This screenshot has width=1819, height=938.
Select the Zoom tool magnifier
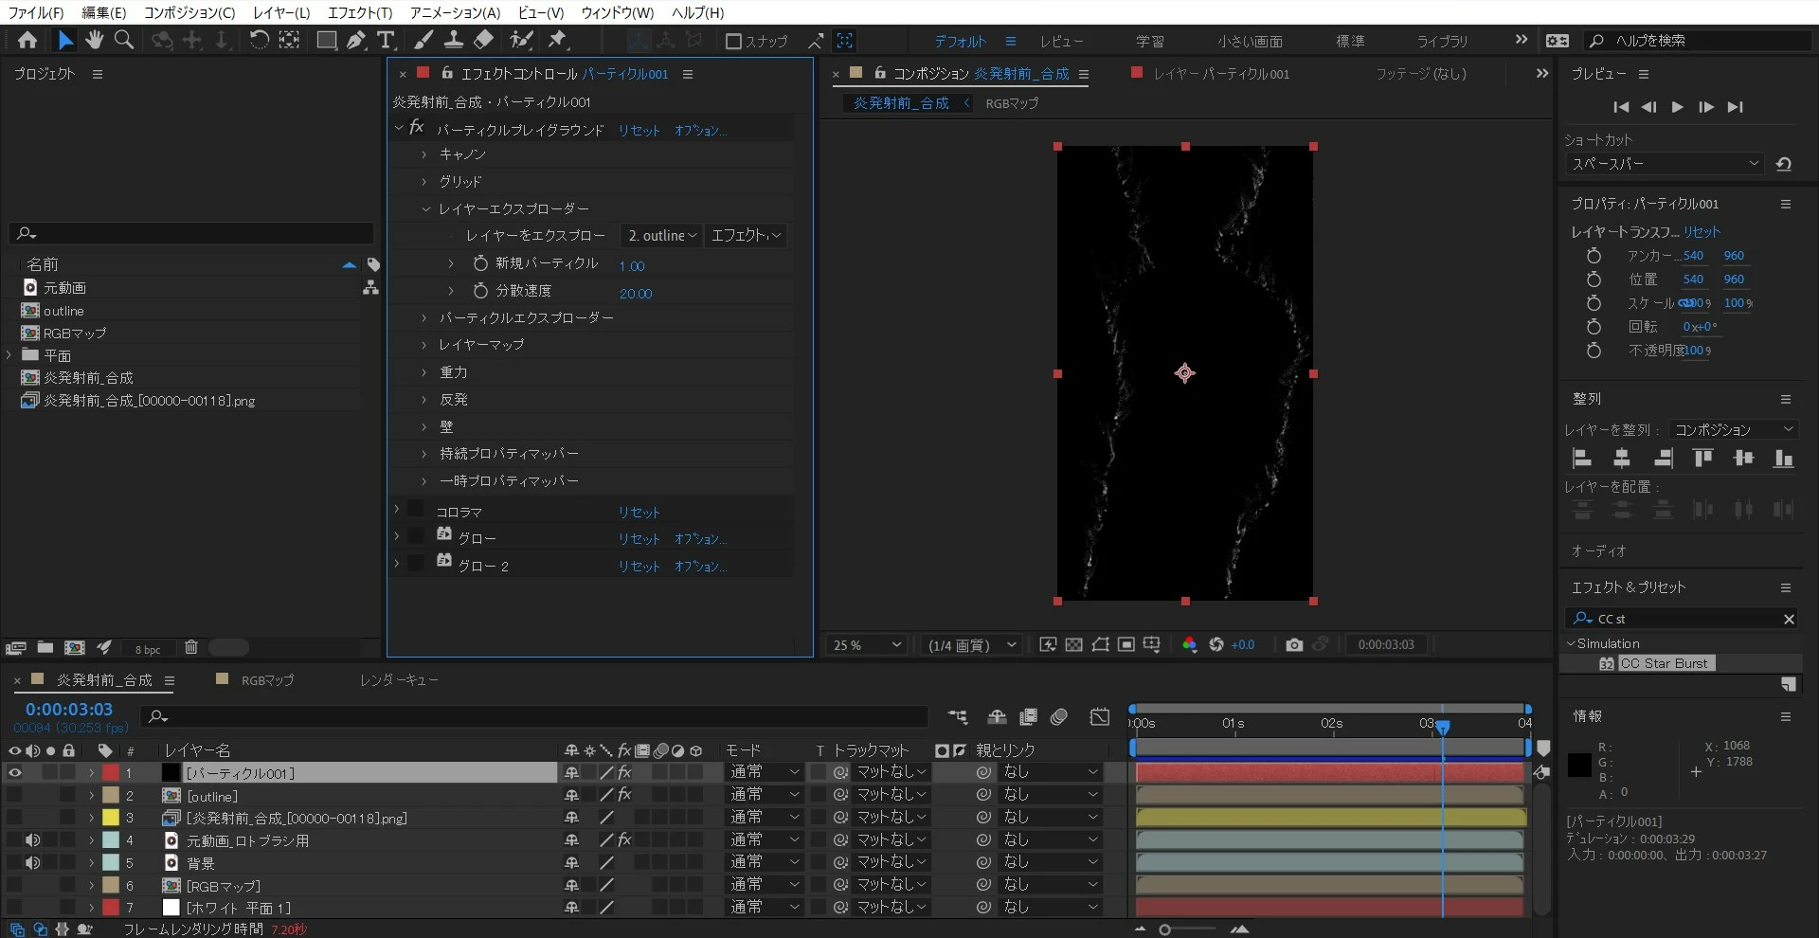pyautogui.click(x=124, y=40)
